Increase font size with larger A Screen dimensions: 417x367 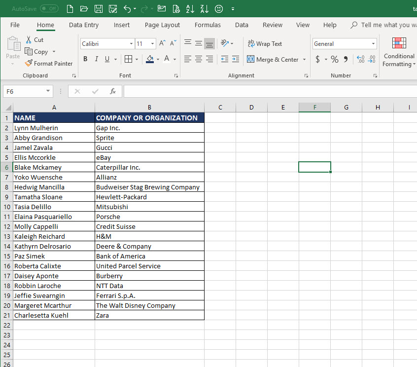(x=163, y=43)
